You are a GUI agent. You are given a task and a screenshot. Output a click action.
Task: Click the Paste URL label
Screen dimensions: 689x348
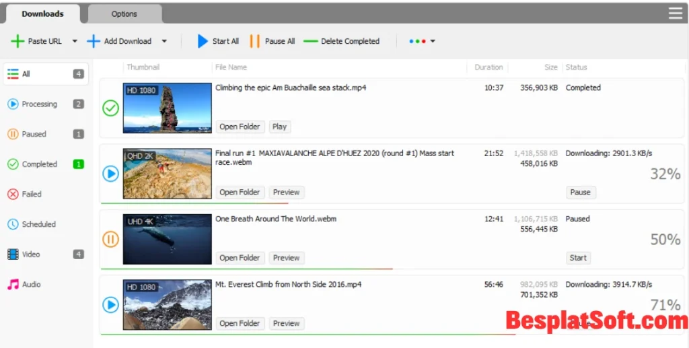(45, 41)
